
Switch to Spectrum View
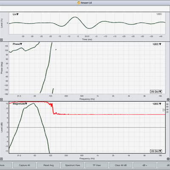[73, 165]
